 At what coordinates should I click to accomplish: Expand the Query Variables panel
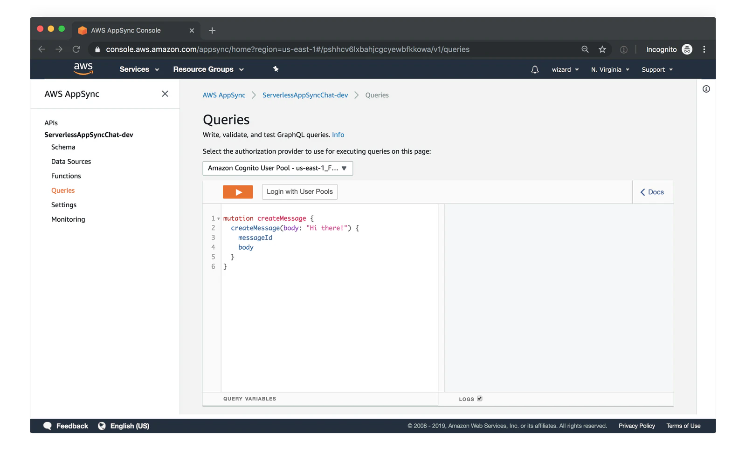tap(249, 398)
